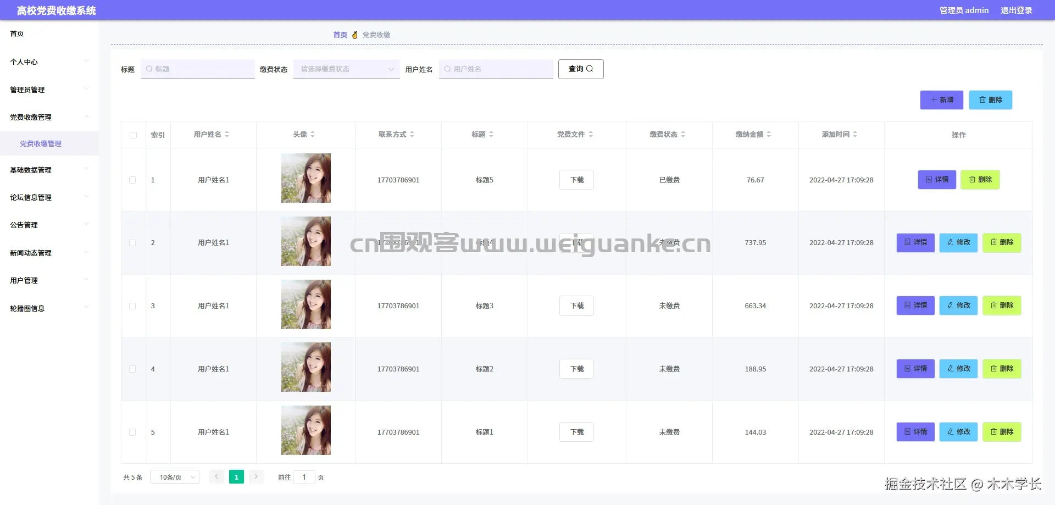Check the checkbox for row index 3

tap(132, 306)
